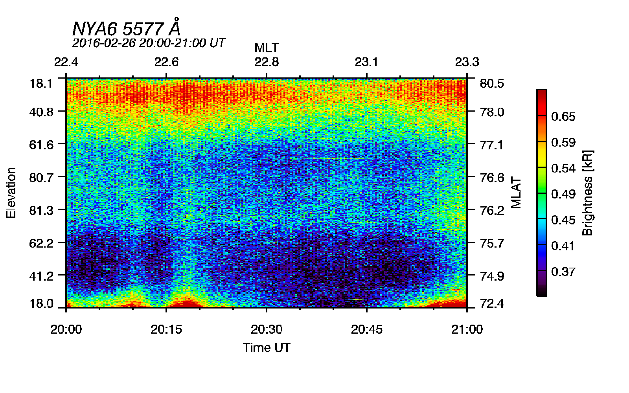Screen dimensions: 629x393
Task: Click the 'Brightness [kR]' colorbar label
Action: (x=587, y=193)
